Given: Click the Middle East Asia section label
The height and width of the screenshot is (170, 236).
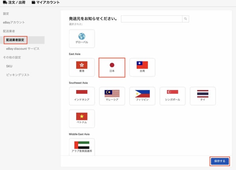Looking at the screenshot, I should point(79,134).
